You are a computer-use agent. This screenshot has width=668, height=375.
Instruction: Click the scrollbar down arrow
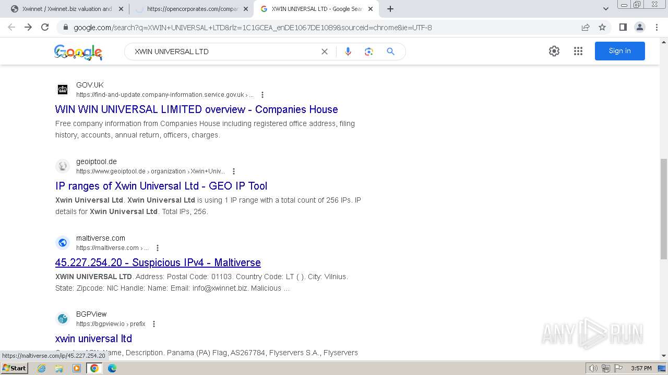[664, 356]
